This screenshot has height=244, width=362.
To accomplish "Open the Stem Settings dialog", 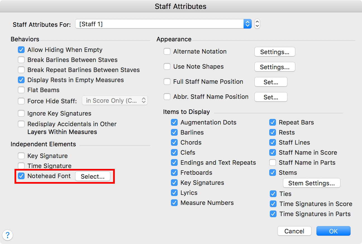I will pos(311,183).
